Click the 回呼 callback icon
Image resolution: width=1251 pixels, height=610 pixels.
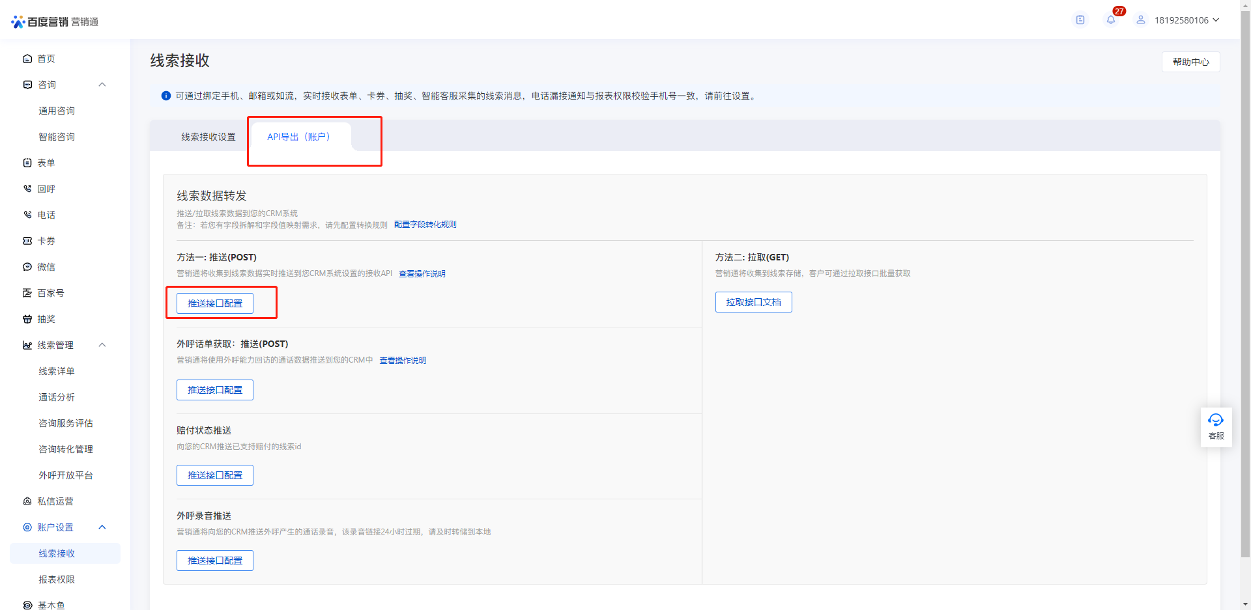coord(27,189)
